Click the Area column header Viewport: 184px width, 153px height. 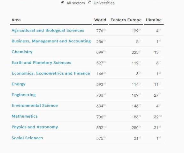click(16, 20)
